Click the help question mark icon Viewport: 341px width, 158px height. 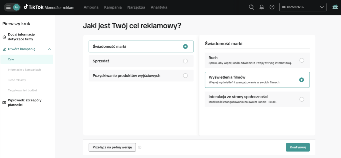(x=272, y=7)
